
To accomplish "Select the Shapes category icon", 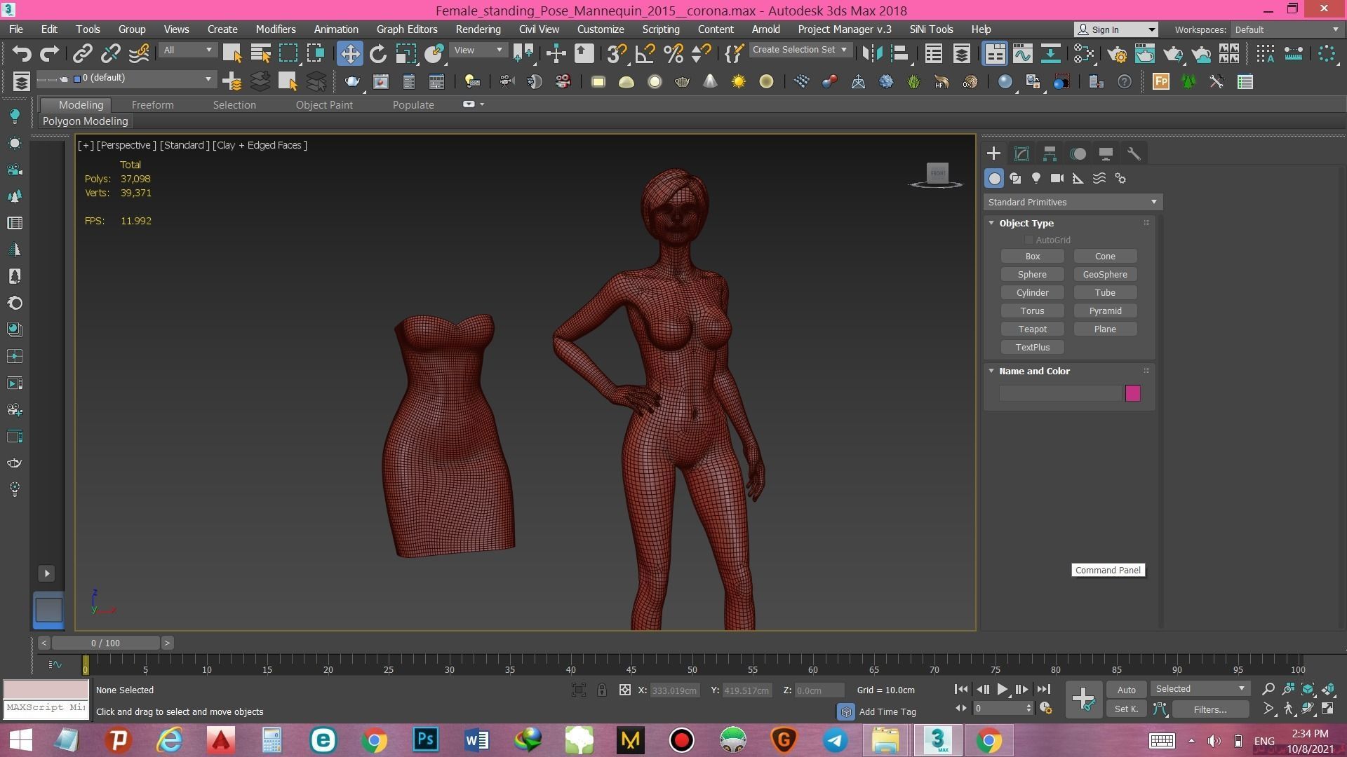I will tap(1015, 179).
